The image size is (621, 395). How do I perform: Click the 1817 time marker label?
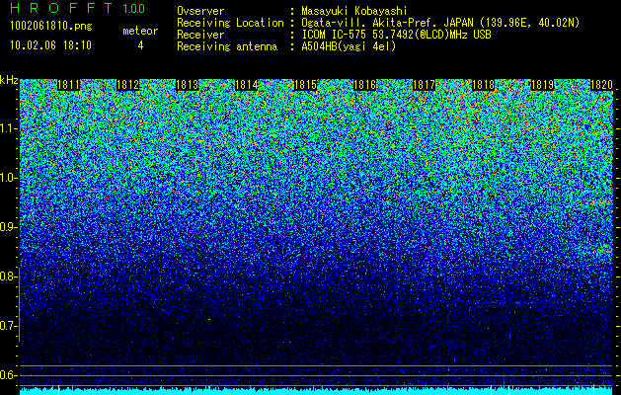424,85
